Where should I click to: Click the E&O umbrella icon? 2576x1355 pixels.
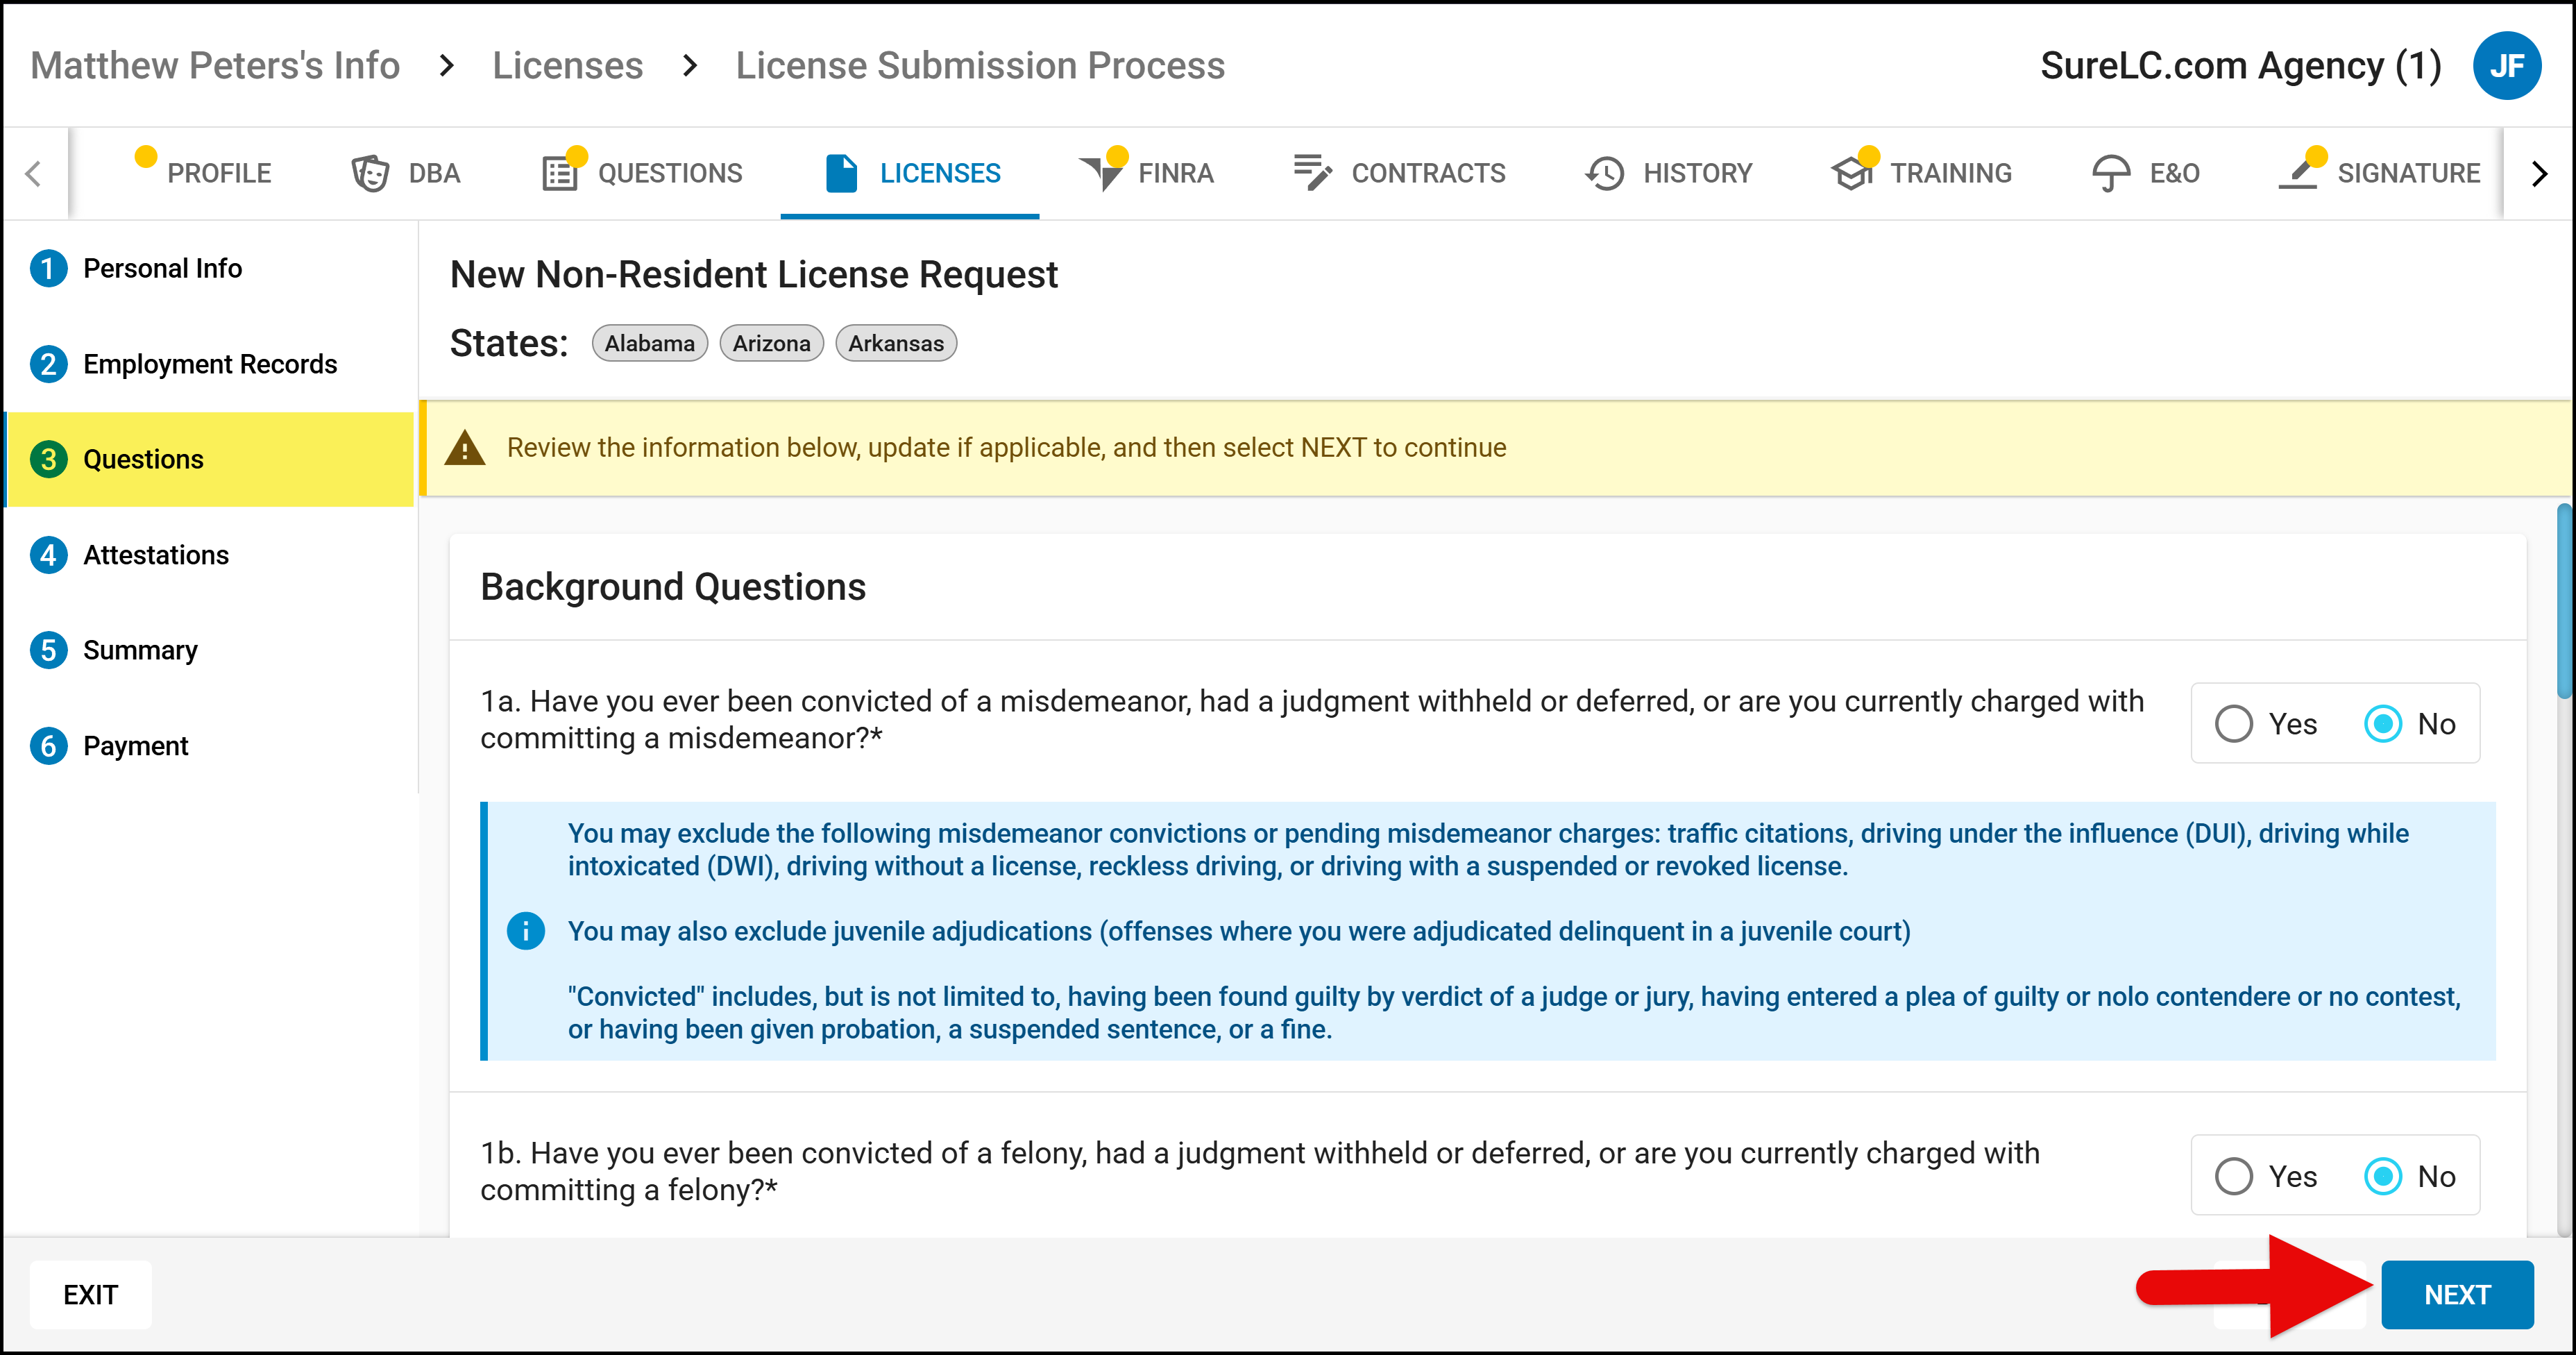[2111, 173]
